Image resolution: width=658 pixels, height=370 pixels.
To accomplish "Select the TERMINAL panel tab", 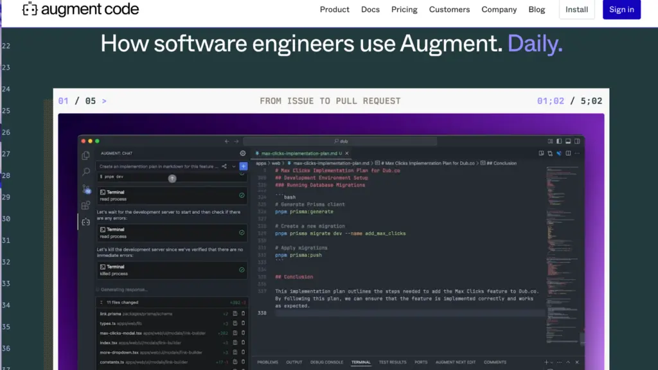I will coord(361,362).
